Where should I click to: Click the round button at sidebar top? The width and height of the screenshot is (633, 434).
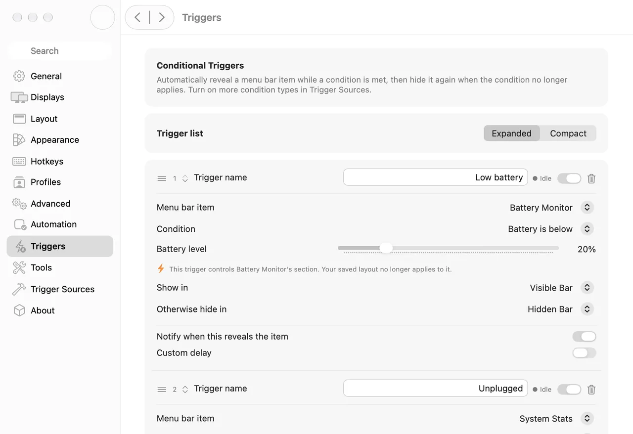pos(103,17)
